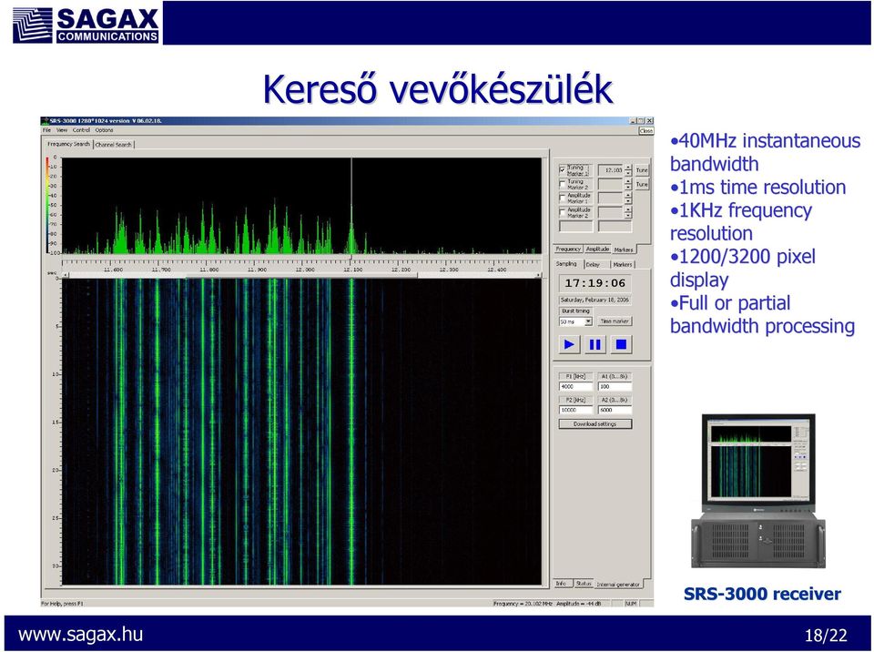874x652 pixels.
Task: Click the Tune button for Tuning Marker 1
Action: (x=642, y=170)
